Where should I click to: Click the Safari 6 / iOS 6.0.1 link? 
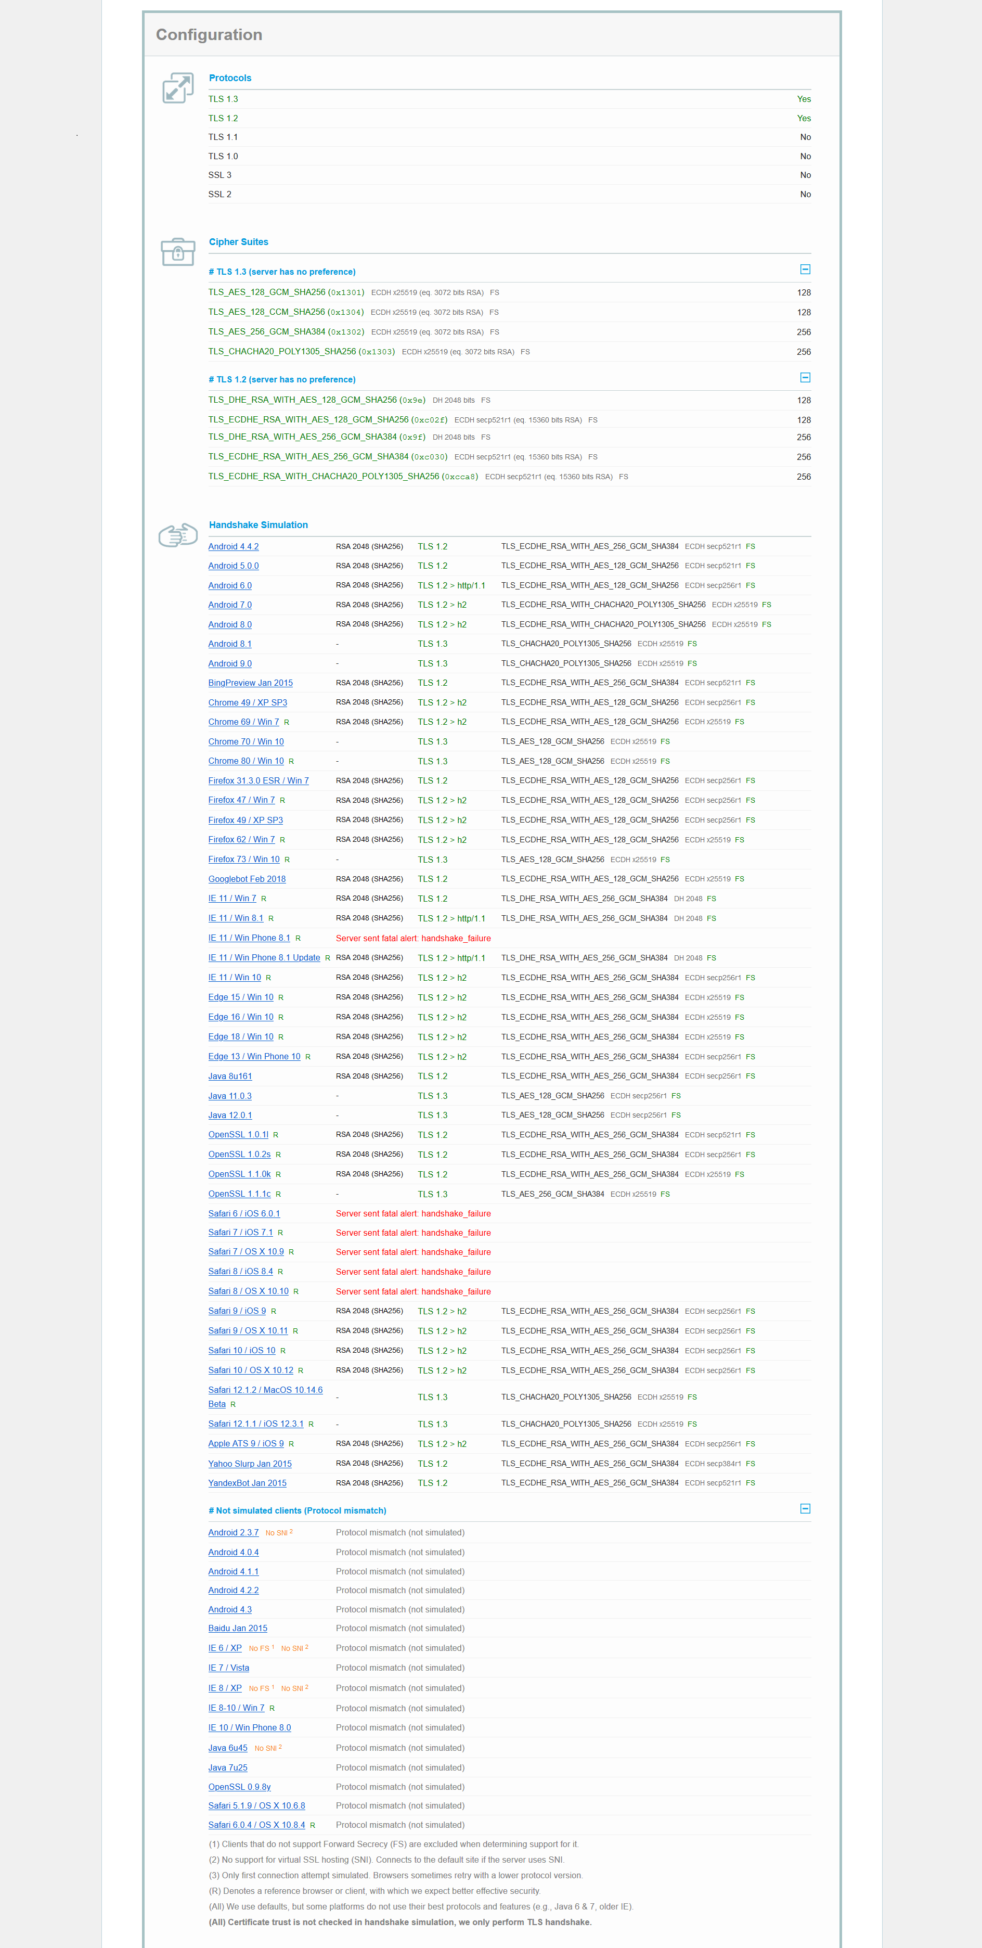[x=243, y=1214]
